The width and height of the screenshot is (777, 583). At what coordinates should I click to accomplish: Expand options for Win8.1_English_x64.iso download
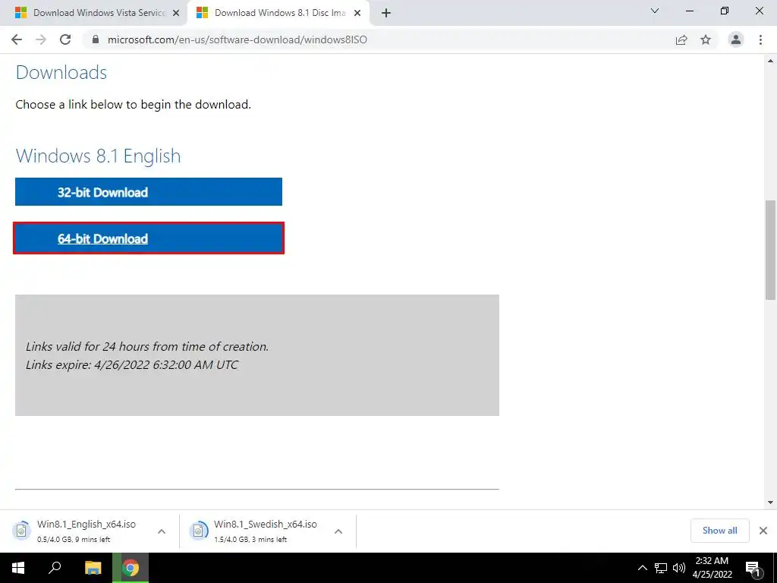point(162,531)
